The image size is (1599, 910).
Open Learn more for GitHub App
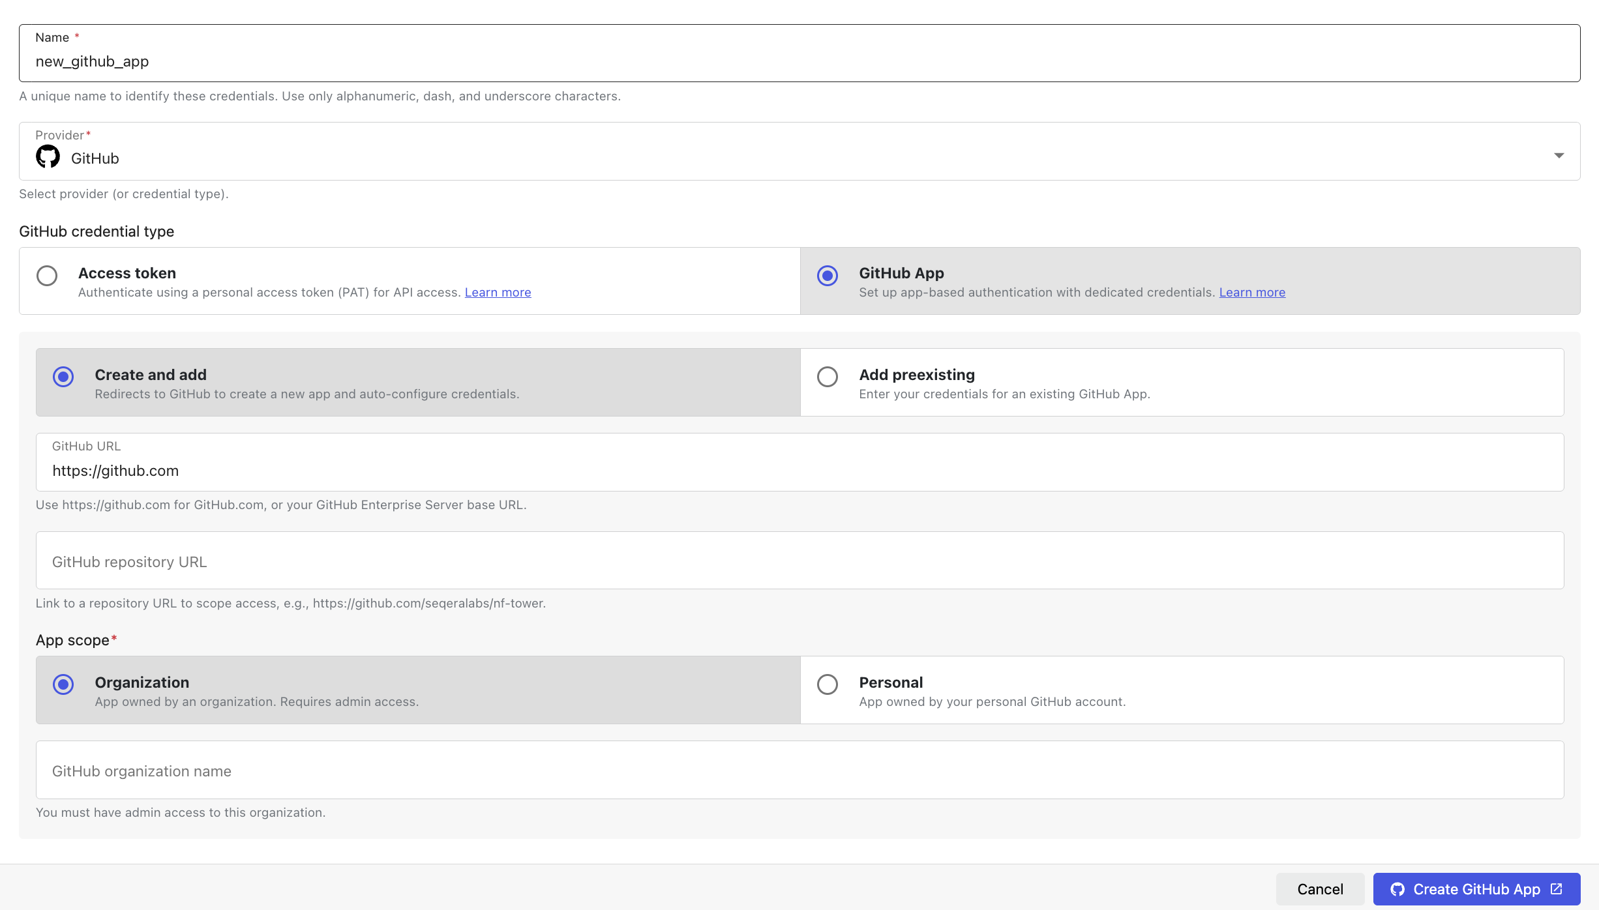tap(1251, 292)
